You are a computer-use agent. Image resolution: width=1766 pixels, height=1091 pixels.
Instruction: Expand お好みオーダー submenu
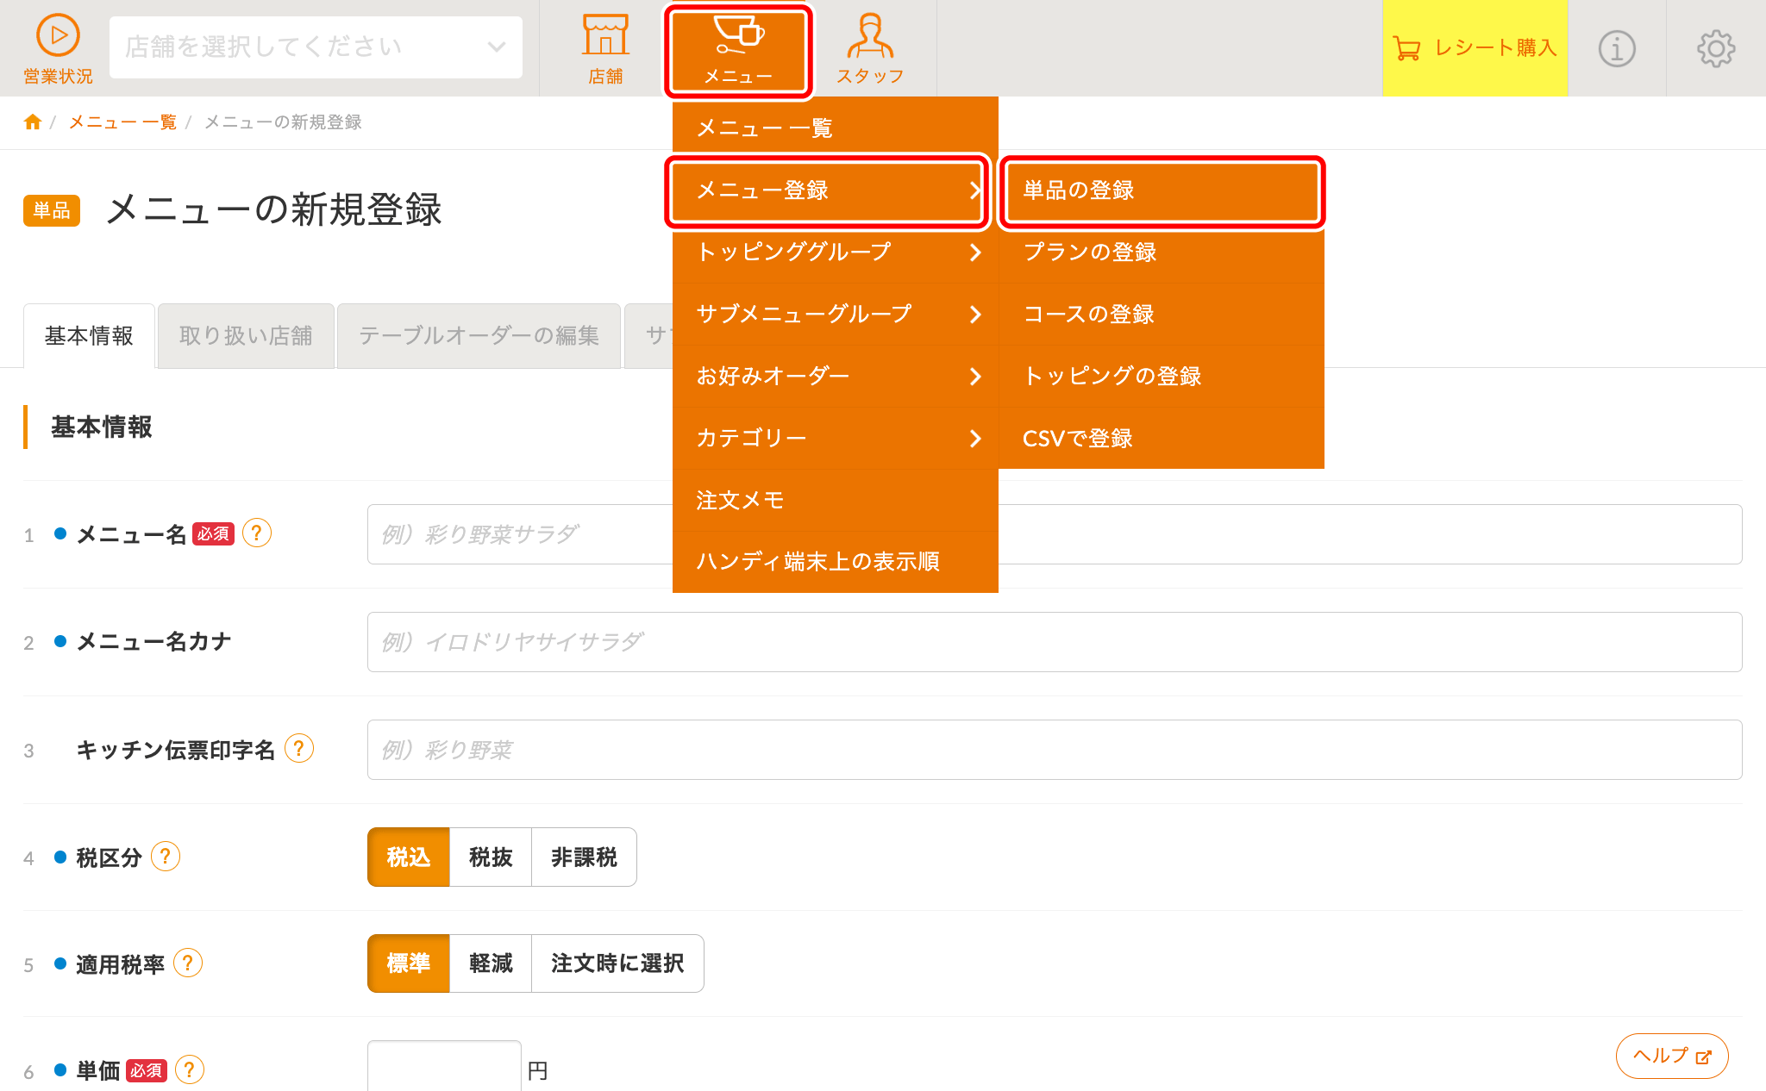click(836, 376)
